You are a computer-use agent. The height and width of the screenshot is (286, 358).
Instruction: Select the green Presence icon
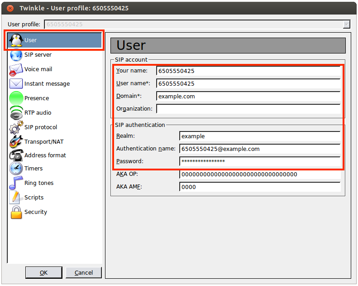coord(16,98)
